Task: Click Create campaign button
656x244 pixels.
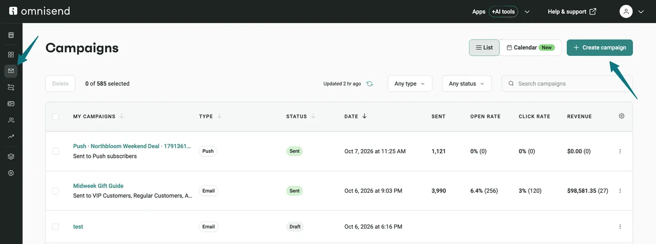Action: point(600,48)
